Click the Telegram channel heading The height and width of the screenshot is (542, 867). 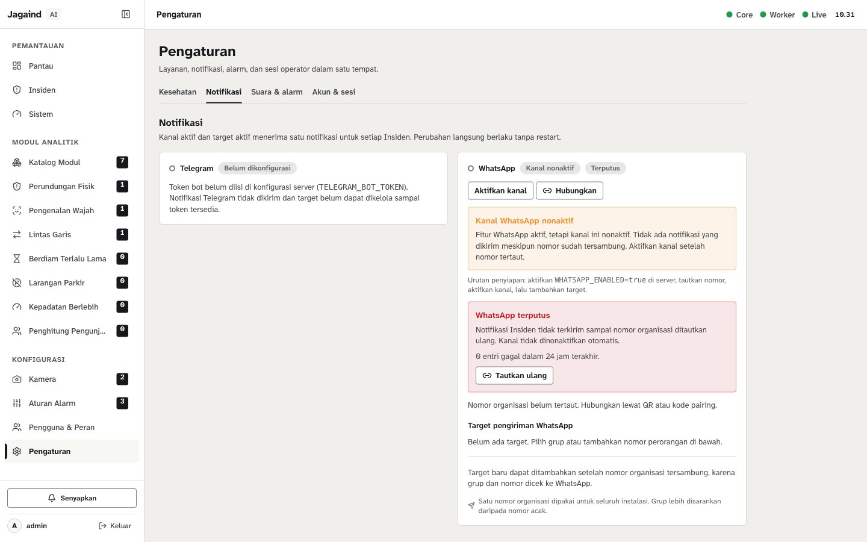(x=196, y=168)
